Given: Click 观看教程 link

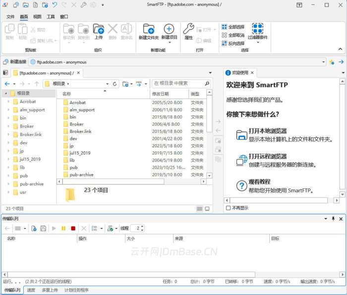Looking at the screenshot, I should tap(259, 181).
